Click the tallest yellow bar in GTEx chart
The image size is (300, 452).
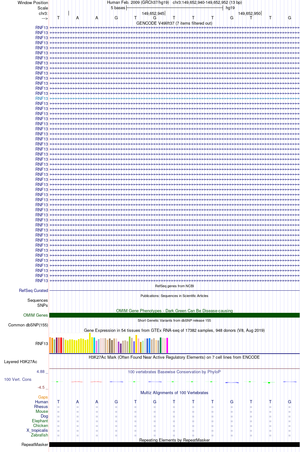pyautogui.click(x=90, y=343)
